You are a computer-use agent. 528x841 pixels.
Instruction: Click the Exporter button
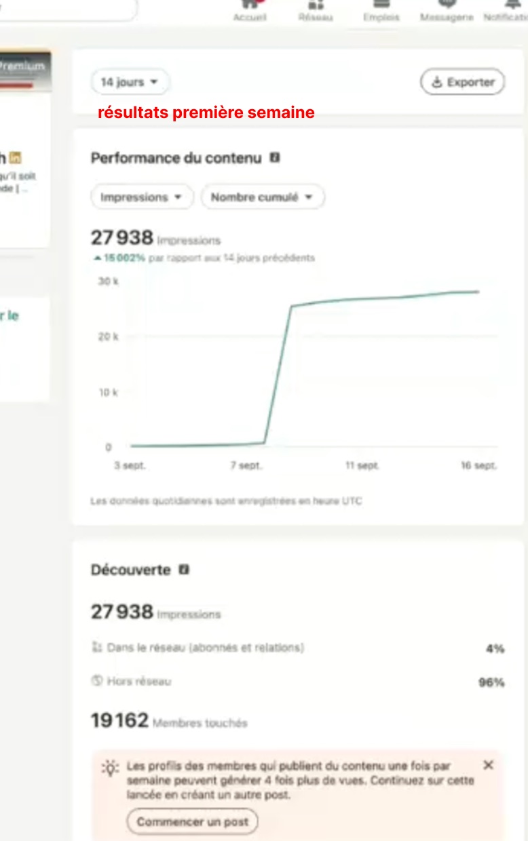point(462,82)
